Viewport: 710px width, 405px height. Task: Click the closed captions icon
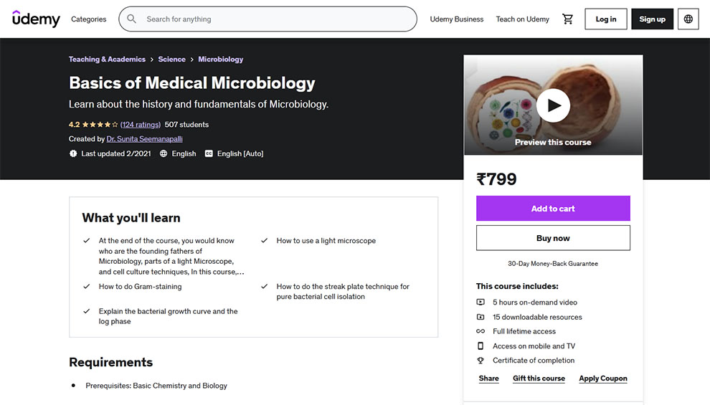(x=209, y=153)
